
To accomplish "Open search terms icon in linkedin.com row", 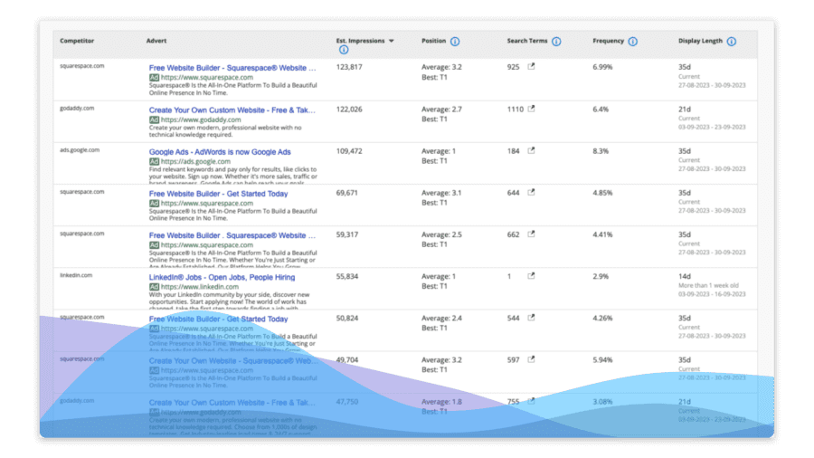I will [531, 276].
